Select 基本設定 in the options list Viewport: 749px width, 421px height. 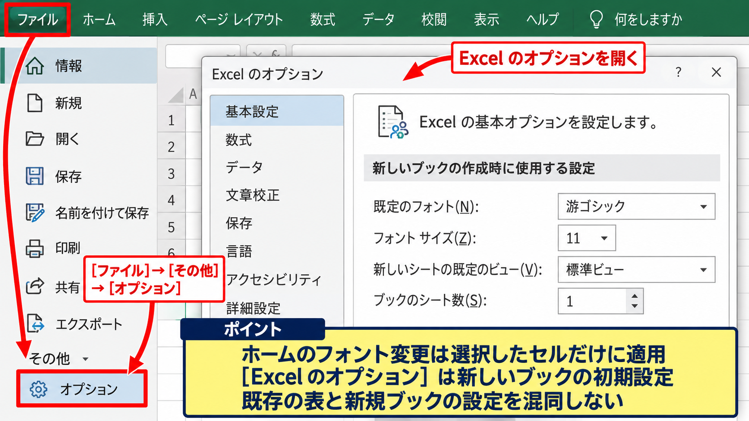(277, 111)
